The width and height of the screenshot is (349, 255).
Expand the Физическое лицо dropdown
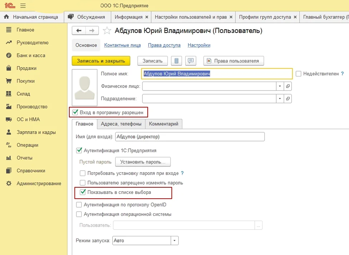coord(280,86)
